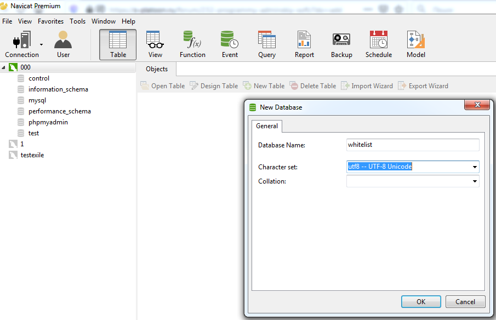Image resolution: width=496 pixels, height=320 pixels.
Task: Click the Open Table toolbar button
Action: tap(163, 85)
